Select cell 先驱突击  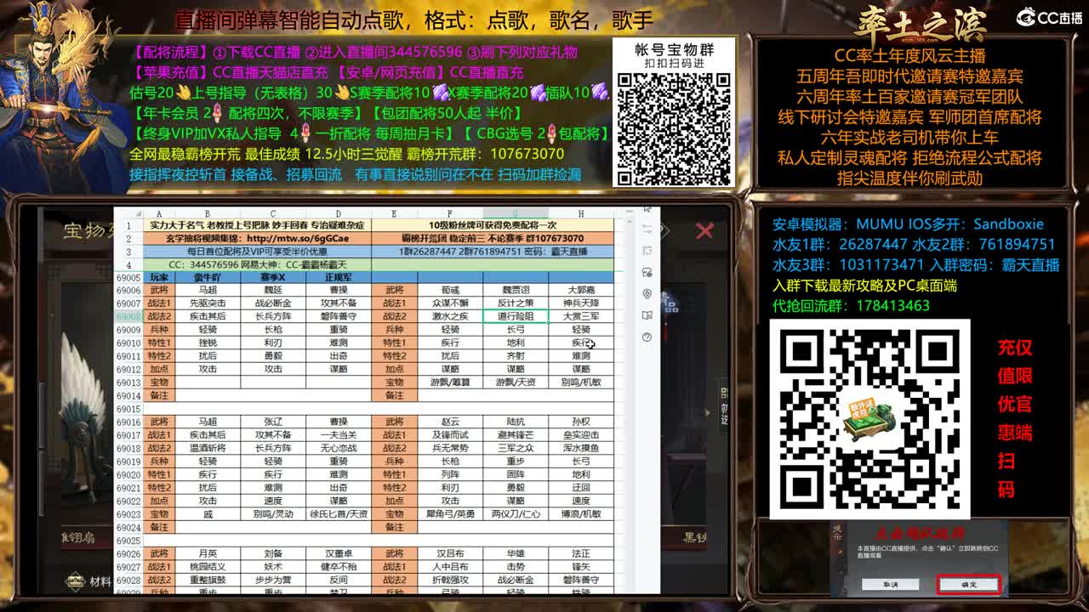click(x=208, y=303)
